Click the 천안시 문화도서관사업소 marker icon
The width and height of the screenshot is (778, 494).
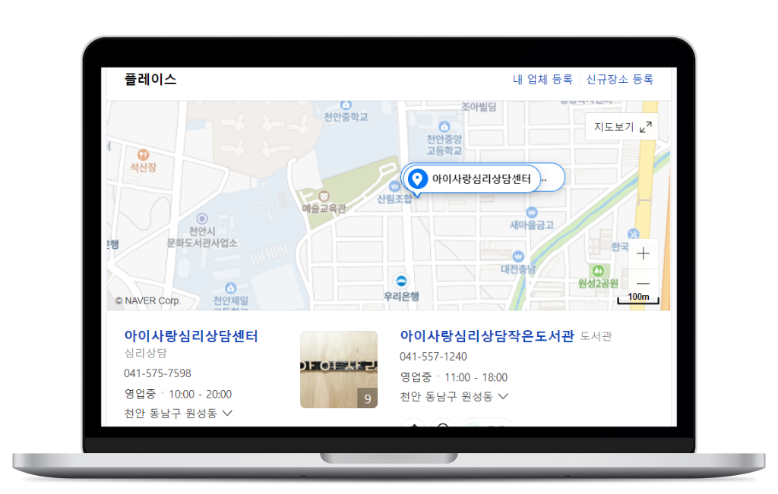[x=202, y=219]
